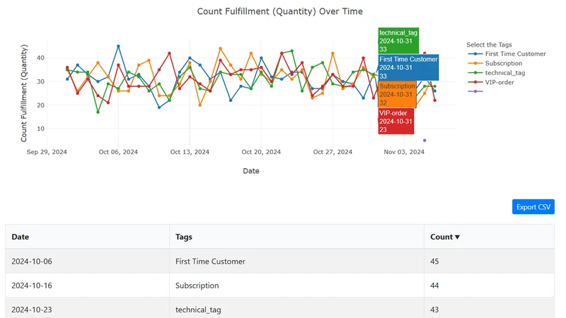Image resolution: width=566 pixels, height=318 pixels.
Task: Select the 2024-10-16 Subscription row
Action: (279, 285)
